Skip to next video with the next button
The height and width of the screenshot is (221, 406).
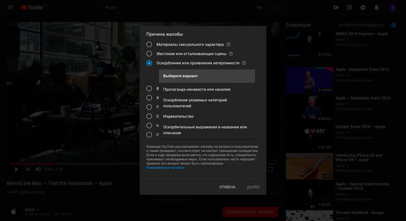coord(28,169)
